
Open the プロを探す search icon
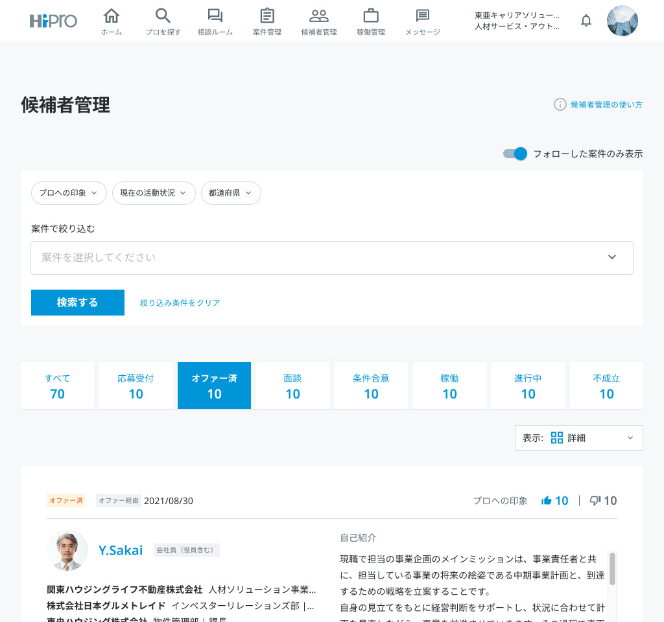[163, 16]
